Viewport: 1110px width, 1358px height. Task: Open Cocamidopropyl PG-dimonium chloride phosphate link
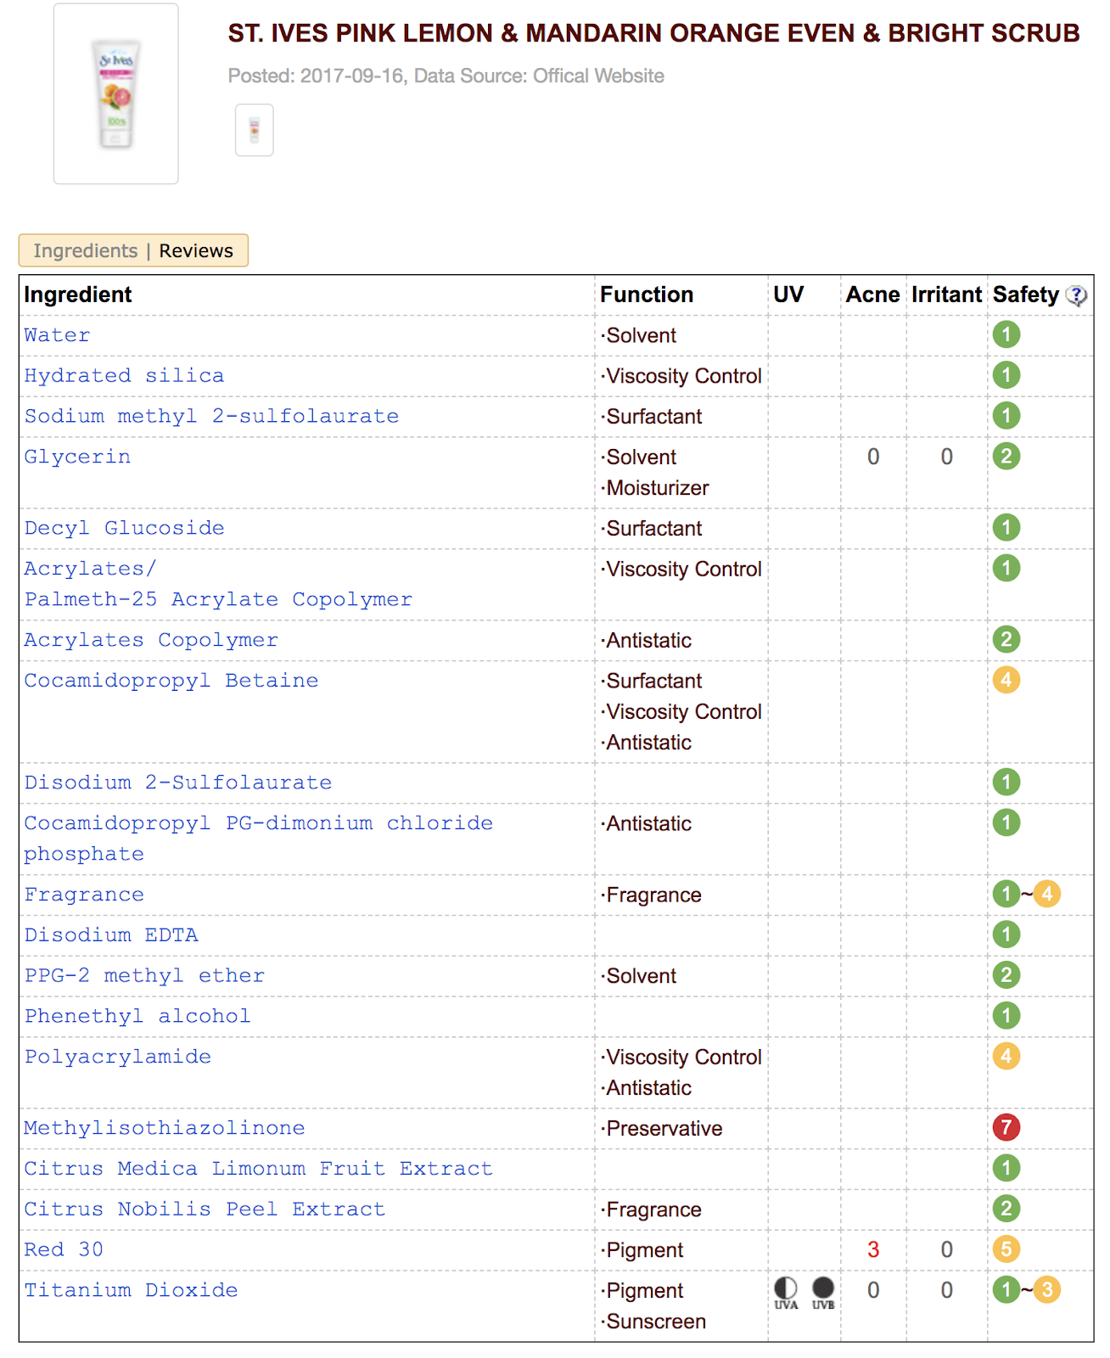coord(259,839)
